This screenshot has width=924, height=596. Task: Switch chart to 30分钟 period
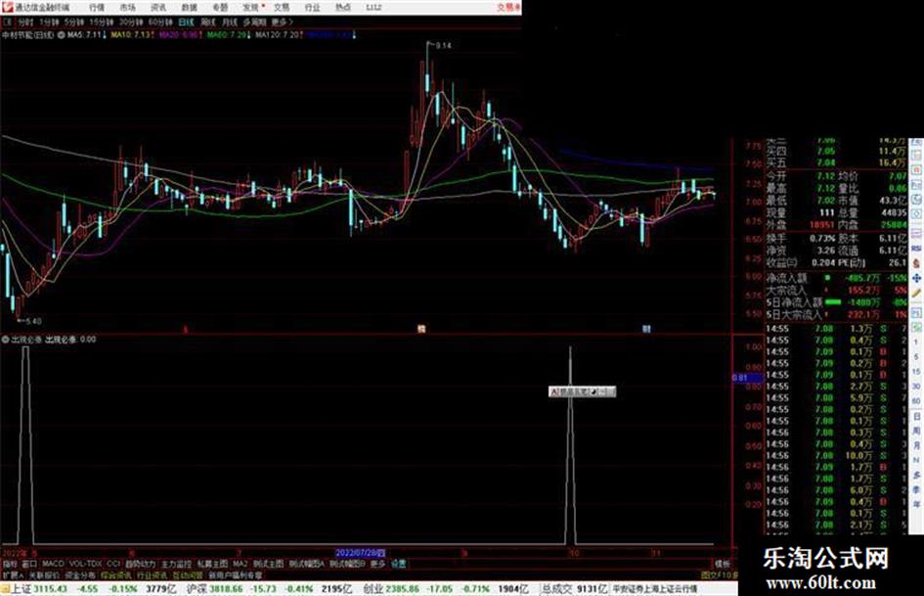point(131,22)
